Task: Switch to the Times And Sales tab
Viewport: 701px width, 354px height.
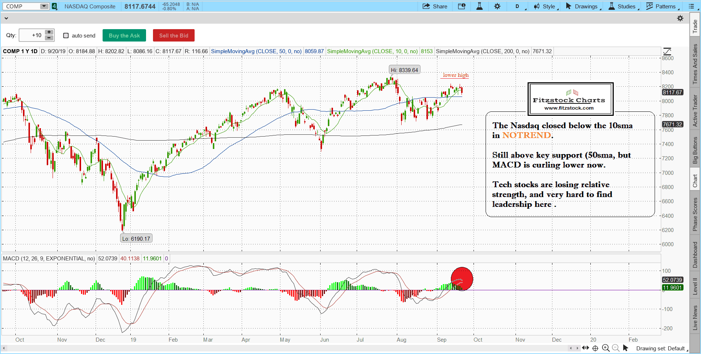Action: coord(695,64)
